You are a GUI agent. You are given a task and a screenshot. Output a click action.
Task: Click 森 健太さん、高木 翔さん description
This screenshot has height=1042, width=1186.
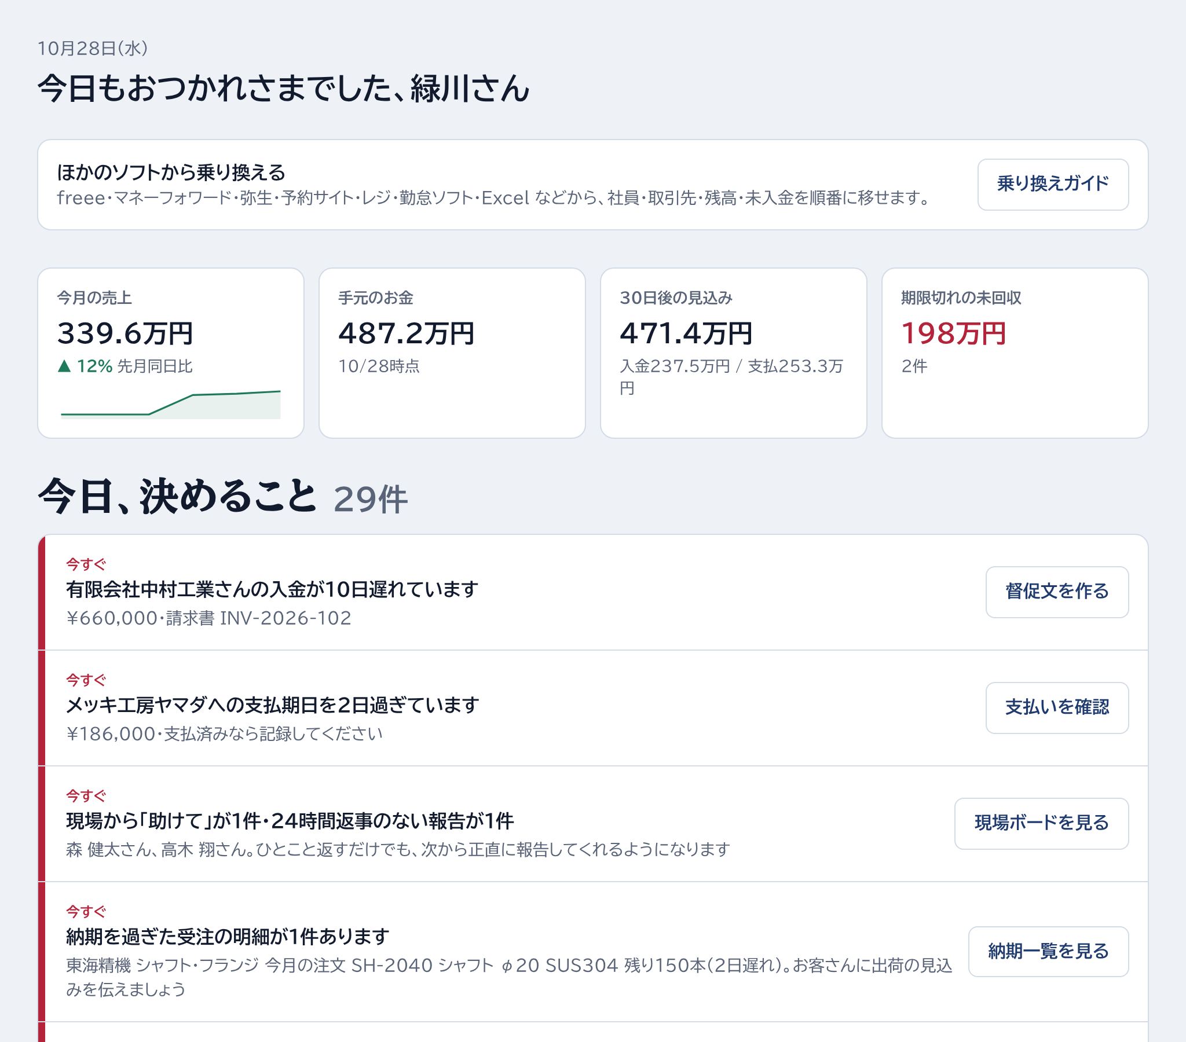coord(397,849)
